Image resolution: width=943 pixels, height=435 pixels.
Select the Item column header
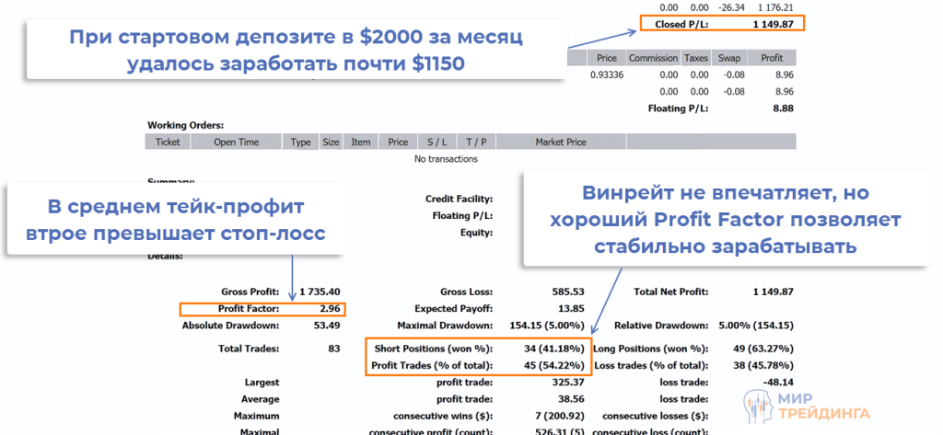click(361, 143)
